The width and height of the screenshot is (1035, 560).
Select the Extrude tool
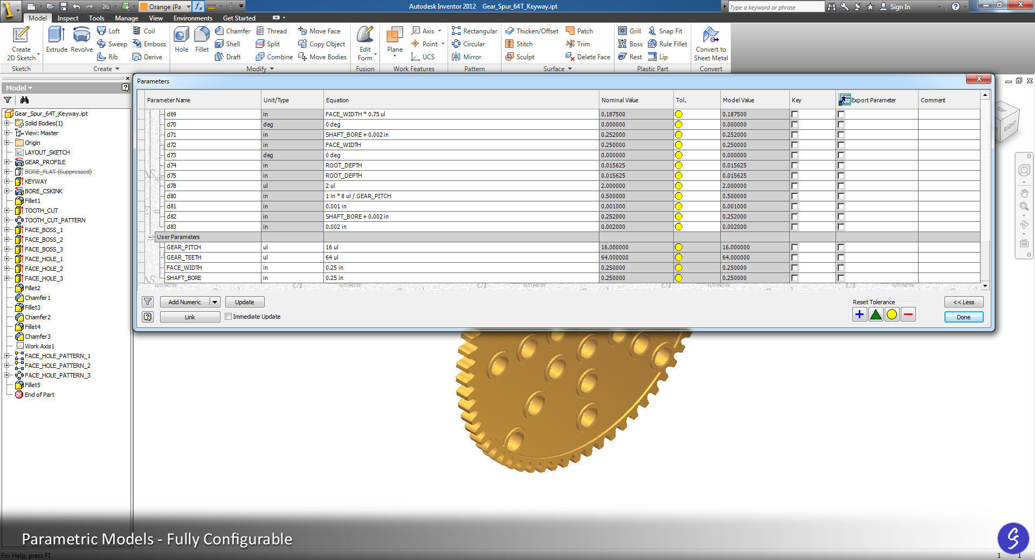coord(57,40)
